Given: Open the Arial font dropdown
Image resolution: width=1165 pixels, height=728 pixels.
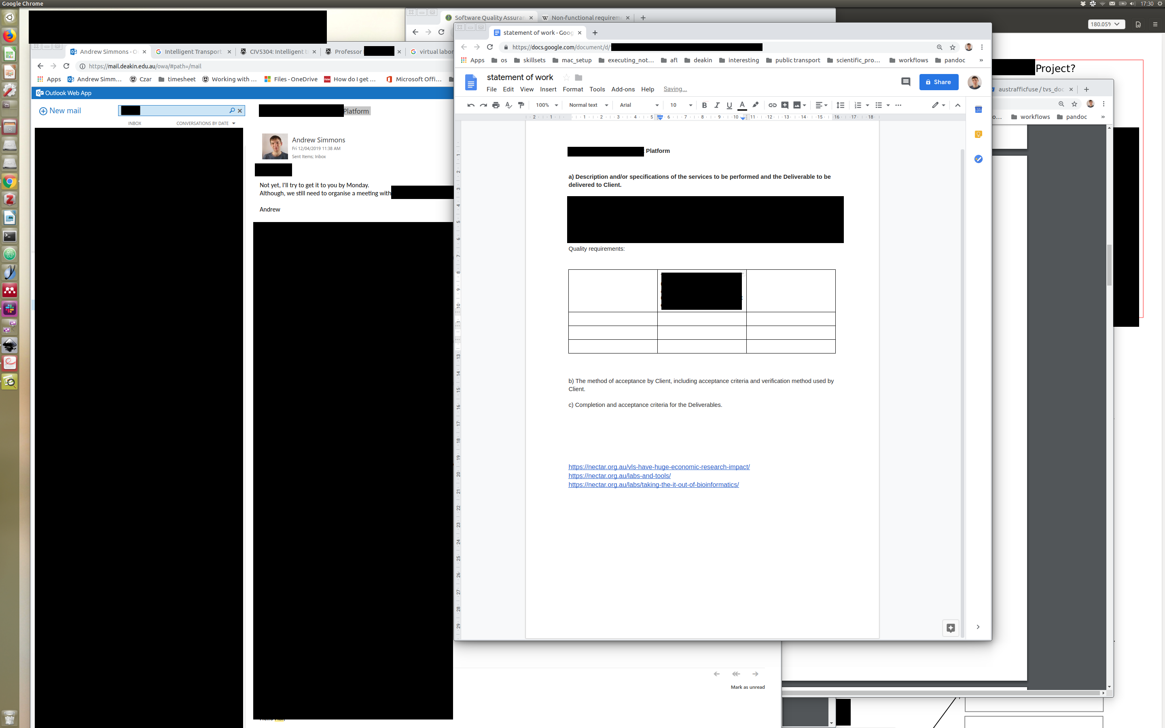Looking at the screenshot, I should click(x=639, y=105).
